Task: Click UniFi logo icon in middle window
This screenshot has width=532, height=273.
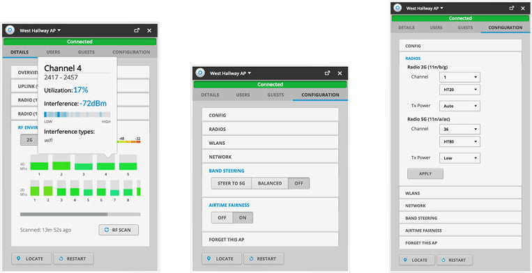Action: tap(200, 73)
